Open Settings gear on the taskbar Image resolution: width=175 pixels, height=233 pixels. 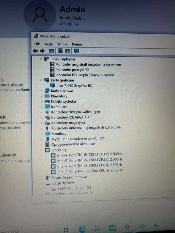point(127,227)
